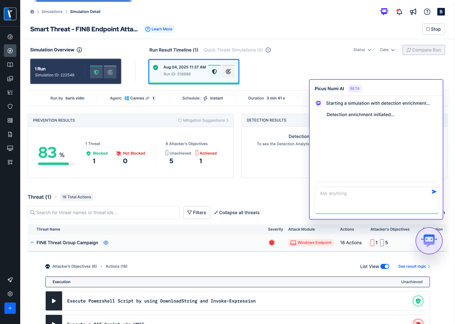The width and height of the screenshot is (455, 324).
Task: Click the Agents monitor icon in sidebar
Action: coord(10,148)
